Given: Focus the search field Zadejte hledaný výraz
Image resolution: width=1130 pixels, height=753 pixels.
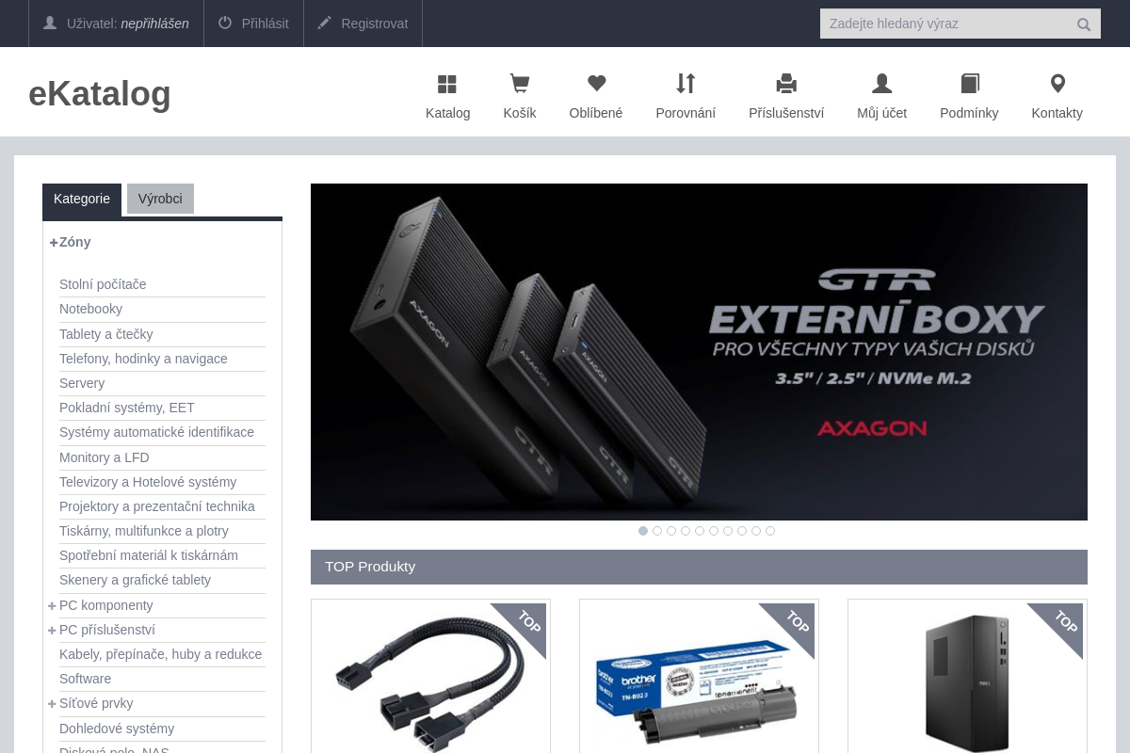Looking at the screenshot, I should coord(946,24).
